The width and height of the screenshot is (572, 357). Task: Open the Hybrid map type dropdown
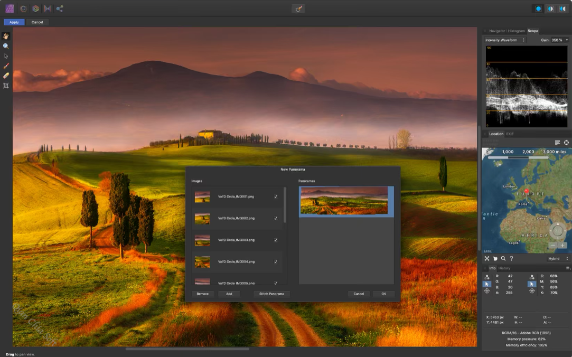(557, 259)
